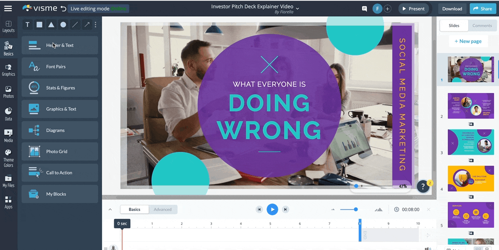Open the My Files panel
Screen dimensions: 499x250
[x=8, y=182]
